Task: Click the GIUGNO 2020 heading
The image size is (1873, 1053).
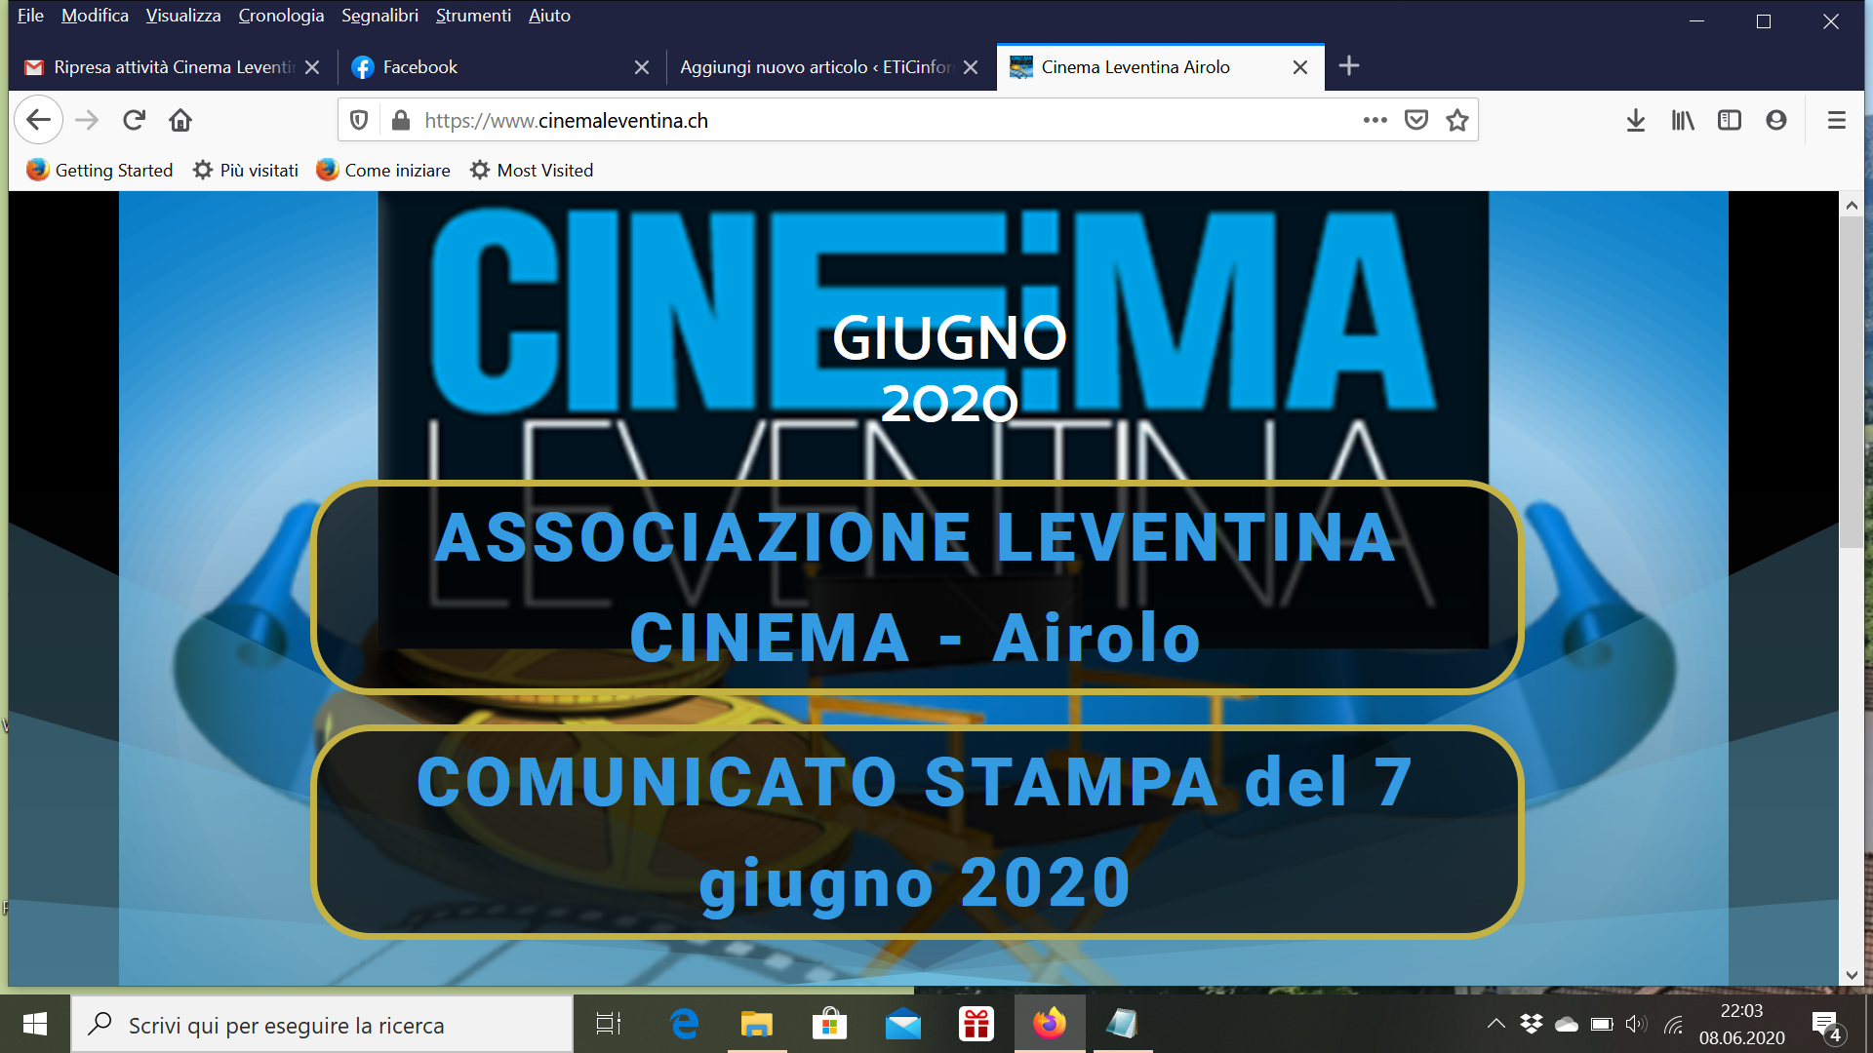Action: pos(950,369)
